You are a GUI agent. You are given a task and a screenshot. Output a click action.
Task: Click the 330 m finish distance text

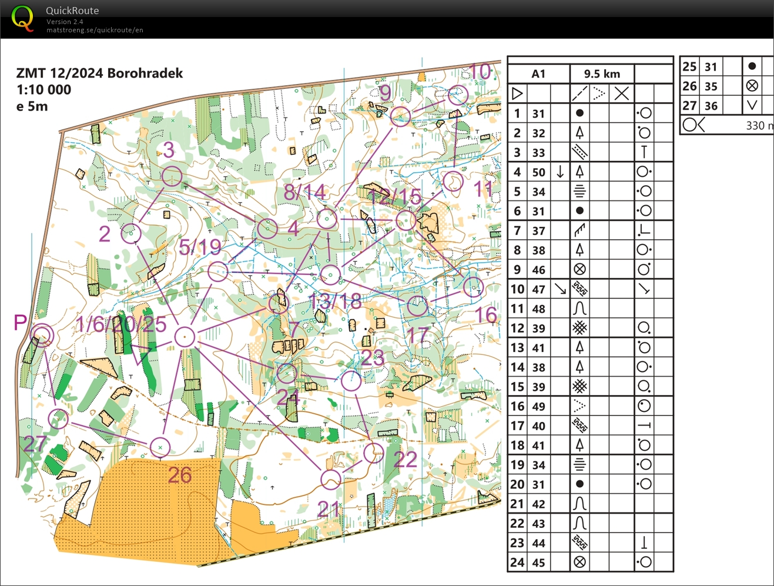[x=759, y=125]
